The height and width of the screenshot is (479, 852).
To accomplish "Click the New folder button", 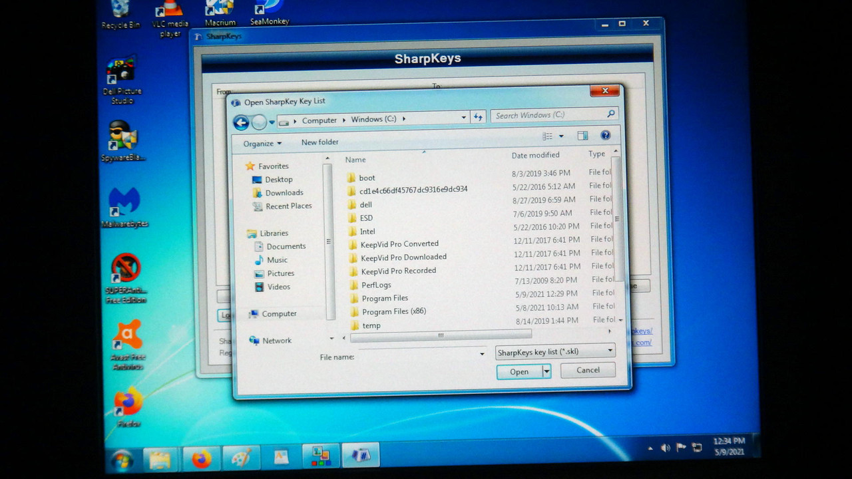I will pos(319,142).
